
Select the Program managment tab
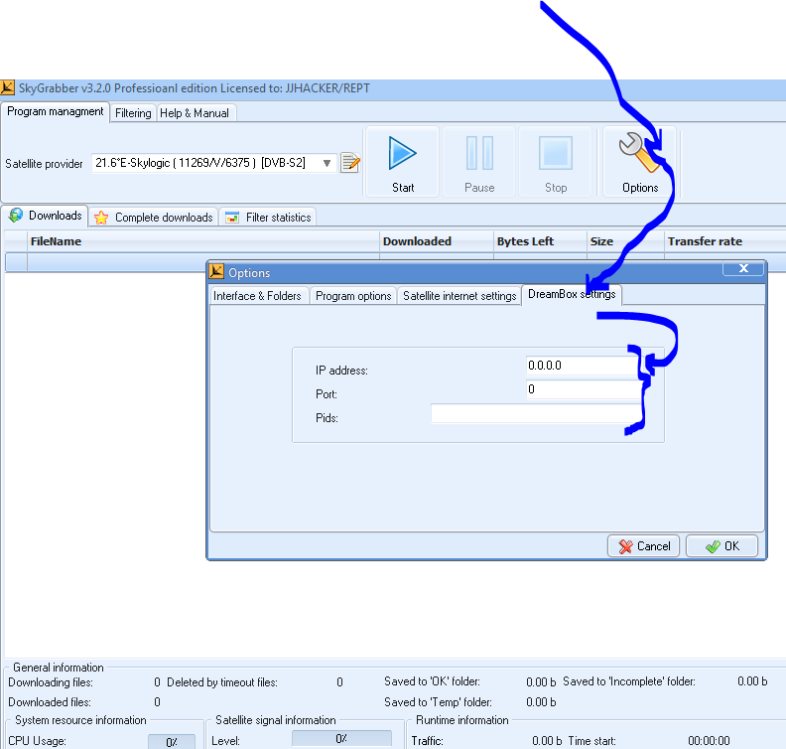coord(56,111)
